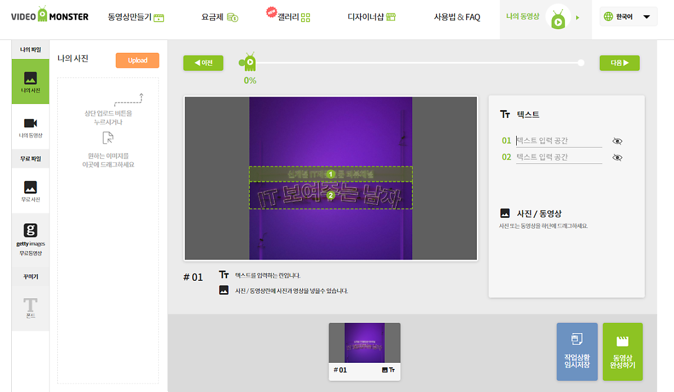Screen dimensions: 674x392
Task: Click the end point of progress bar
Action: tap(581, 63)
